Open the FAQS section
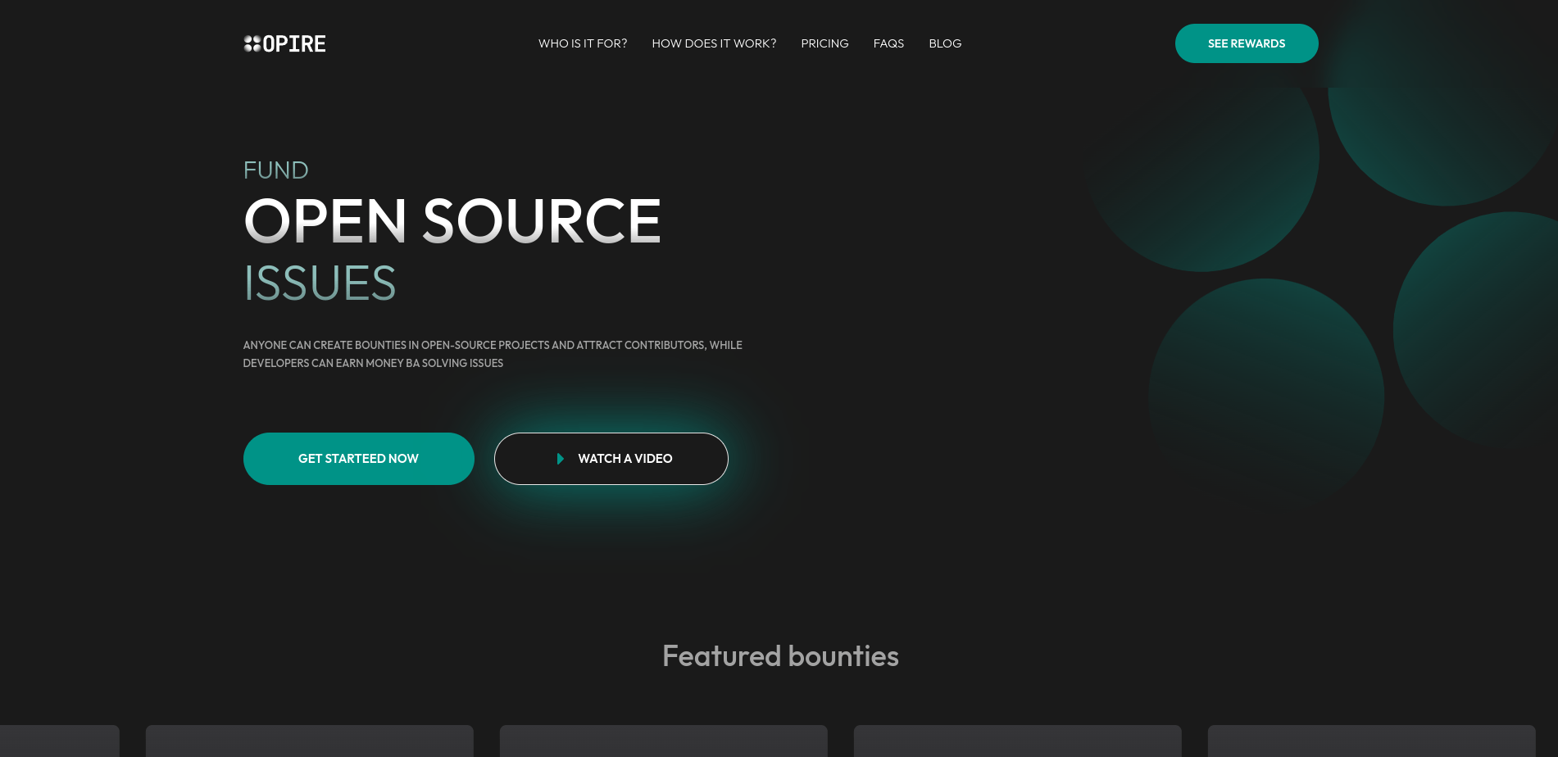The height and width of the screenshot is (757, 1558). click(x=888, y=43)
